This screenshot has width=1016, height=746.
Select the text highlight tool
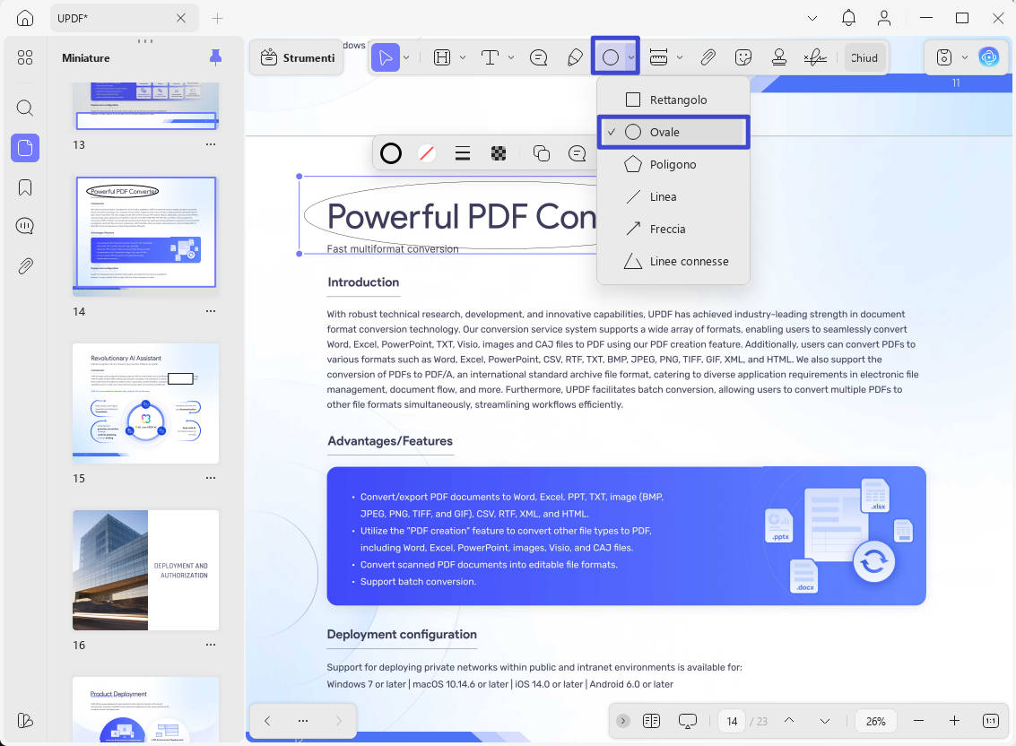coord(442,57)
